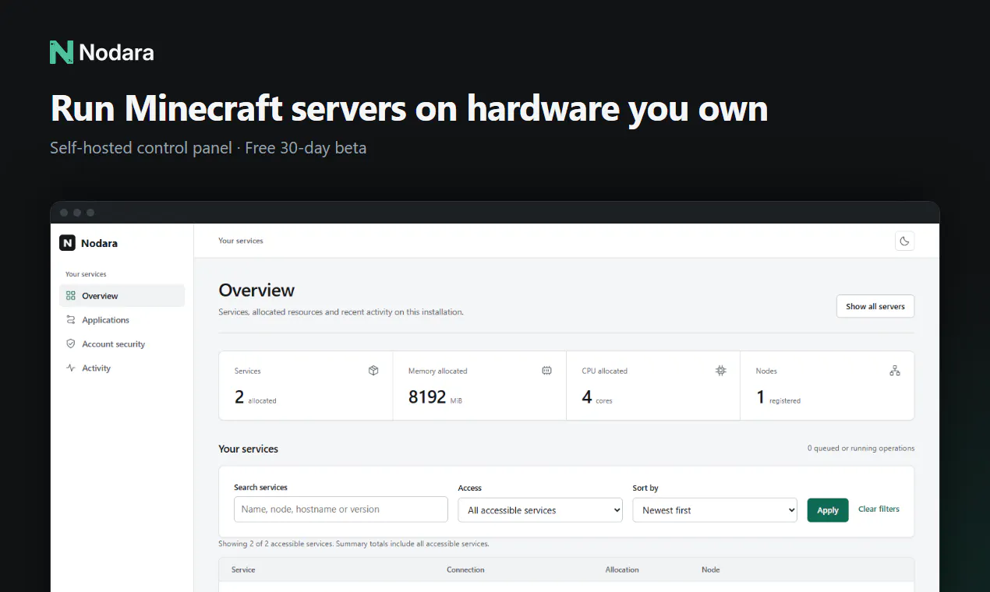The height and width of the screenshot is (592, 990).
Task: Open Account security in the sidebar
Action: pyautogui.click(x=122, y=344)
